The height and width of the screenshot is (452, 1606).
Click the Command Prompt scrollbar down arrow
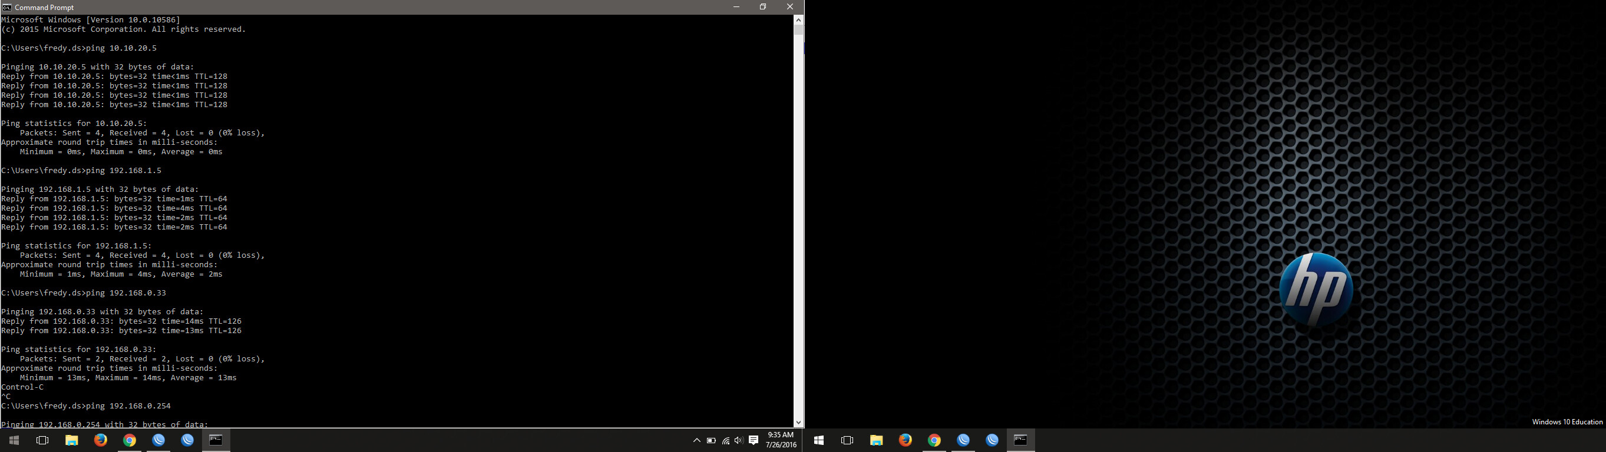[798, 422]
